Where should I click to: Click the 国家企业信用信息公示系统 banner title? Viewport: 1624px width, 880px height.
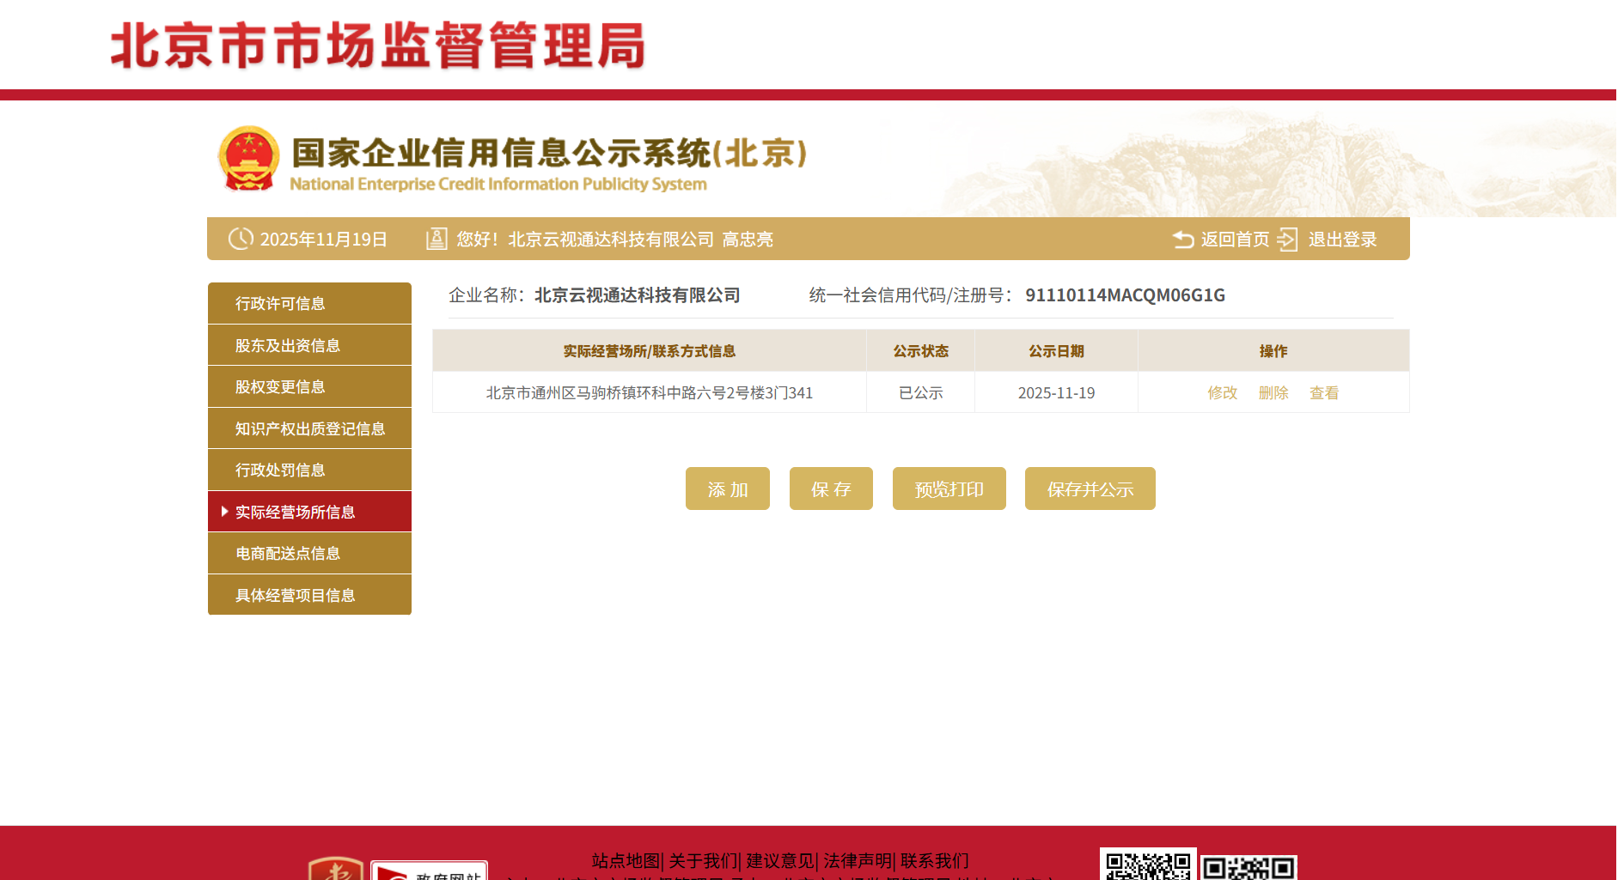click(550, 153)
